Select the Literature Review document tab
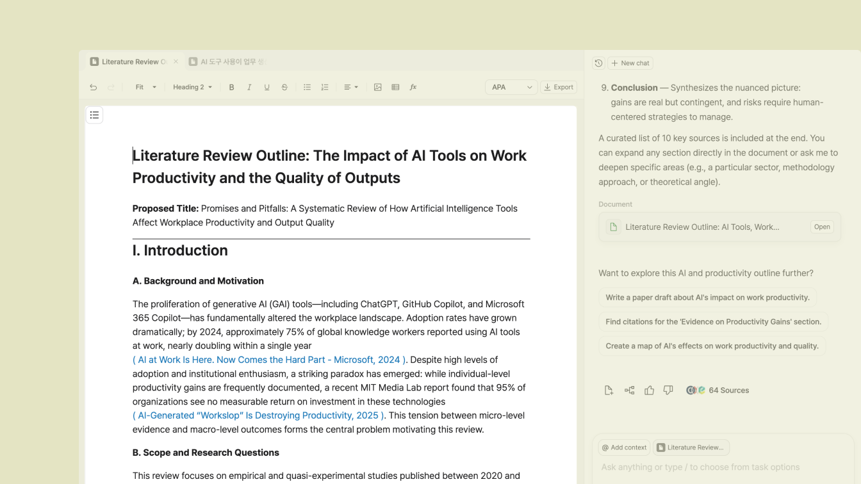This screenshot has width=861, height=484. (131, 61)
